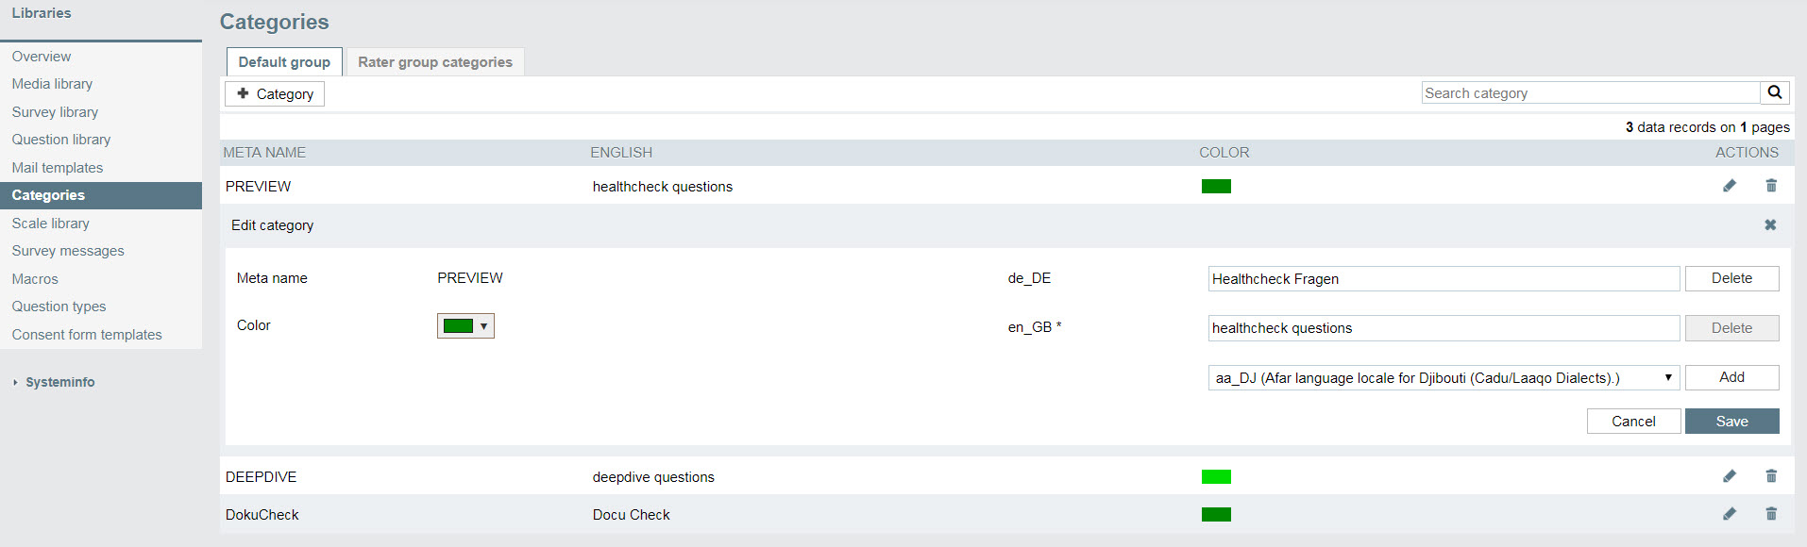Select the Default group tab
The height and width of the screenshot is (547, 1807).
click(x=284, y=62)
